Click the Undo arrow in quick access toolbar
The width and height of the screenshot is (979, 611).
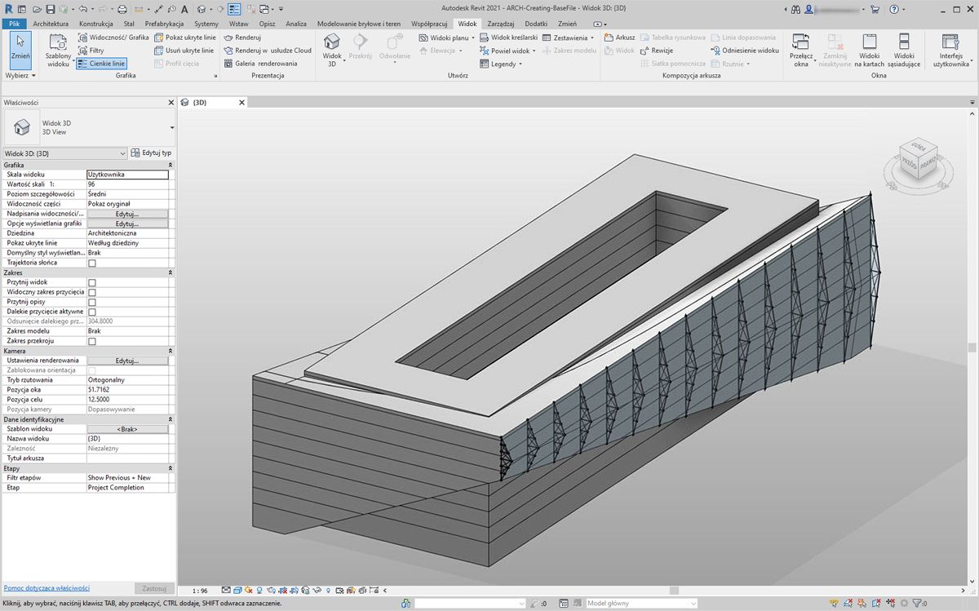click(83, 9)
